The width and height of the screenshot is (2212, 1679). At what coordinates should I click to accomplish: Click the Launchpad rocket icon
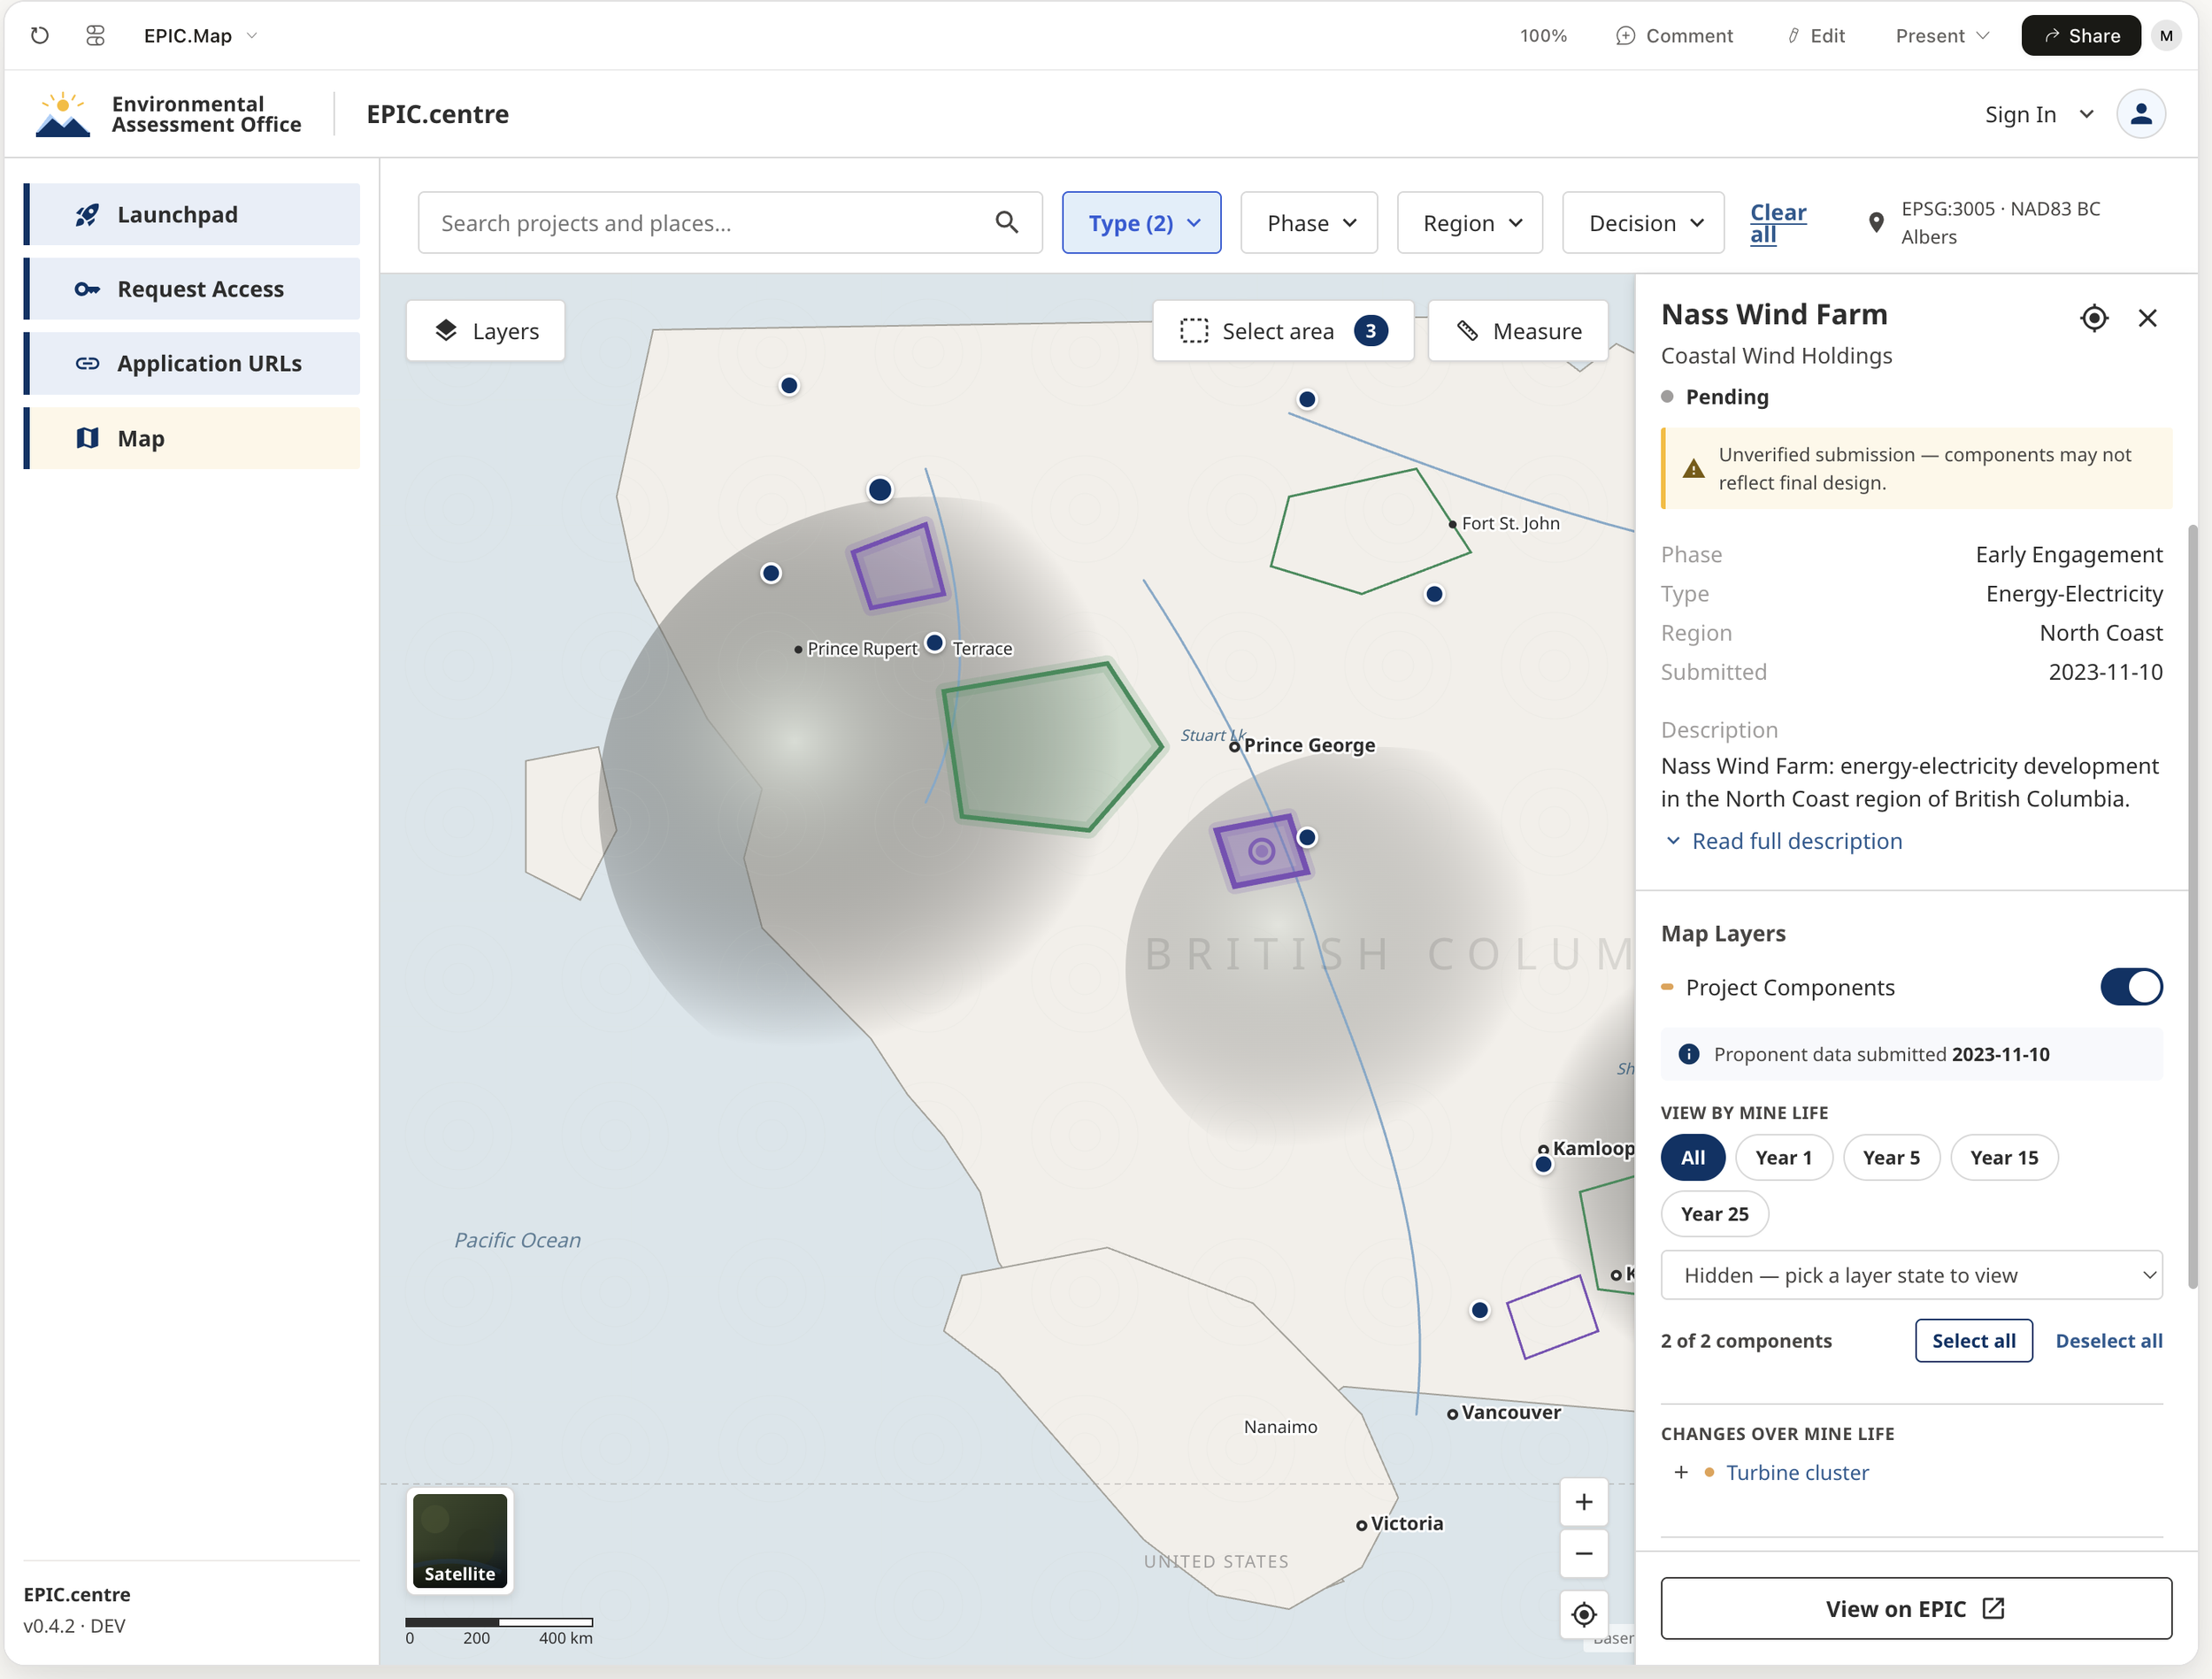(x=87, y=214)
